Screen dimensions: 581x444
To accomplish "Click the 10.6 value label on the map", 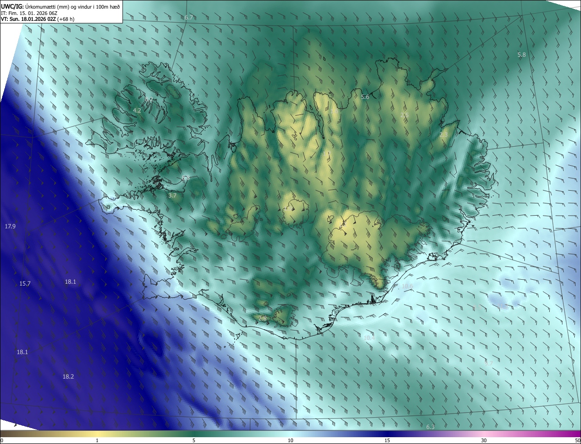I will [407, 286].
